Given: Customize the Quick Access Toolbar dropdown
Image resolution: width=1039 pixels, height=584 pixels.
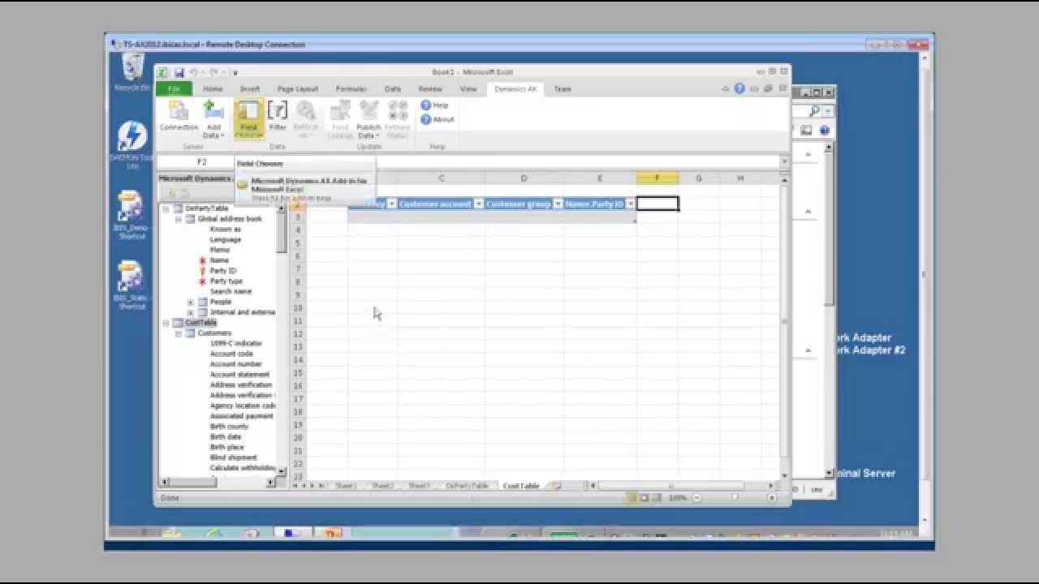Looking at the screenshot, I should pos(235,72).
